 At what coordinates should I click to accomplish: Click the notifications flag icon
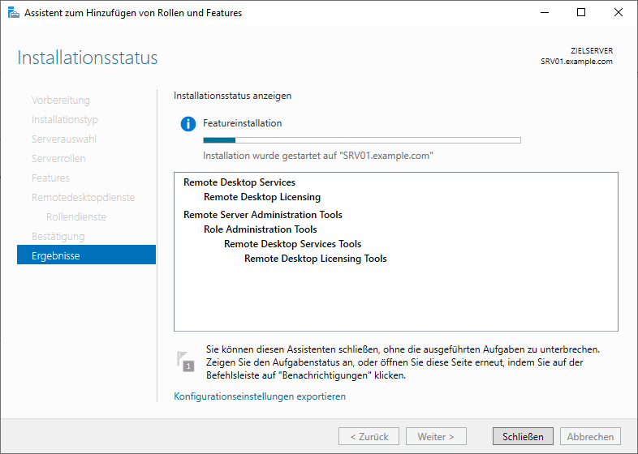[x=186, y=362]
